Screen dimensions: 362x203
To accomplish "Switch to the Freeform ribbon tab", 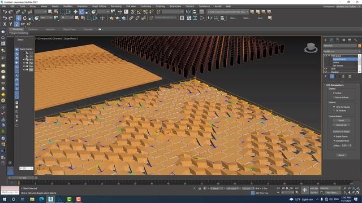I will pyautogui.click(x=33, y=29).
